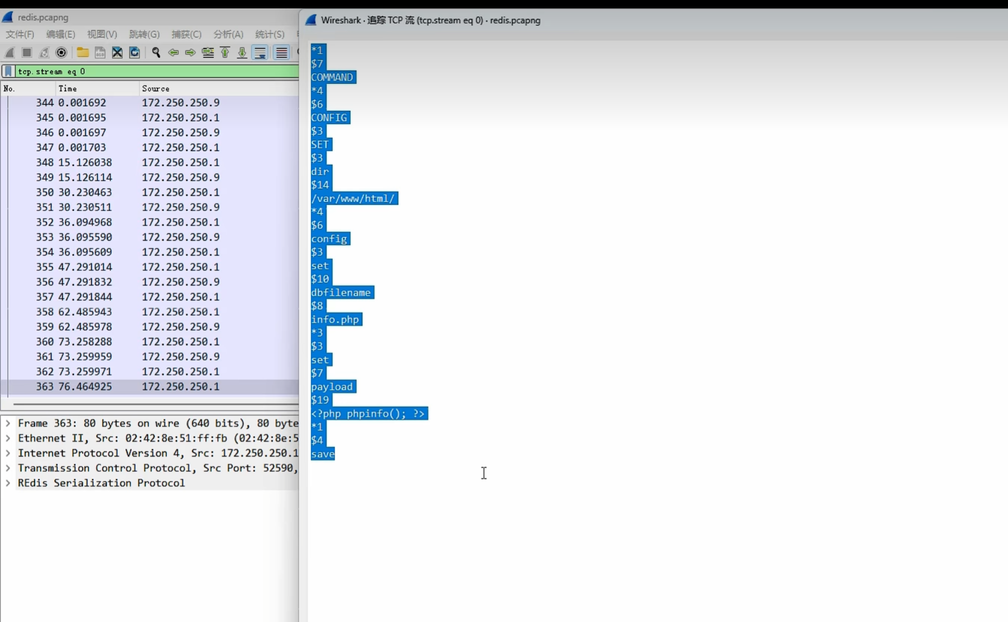Jump to the first packet with up arrow icon
This screenshot has width=1008, height=622.
(225, 53)
